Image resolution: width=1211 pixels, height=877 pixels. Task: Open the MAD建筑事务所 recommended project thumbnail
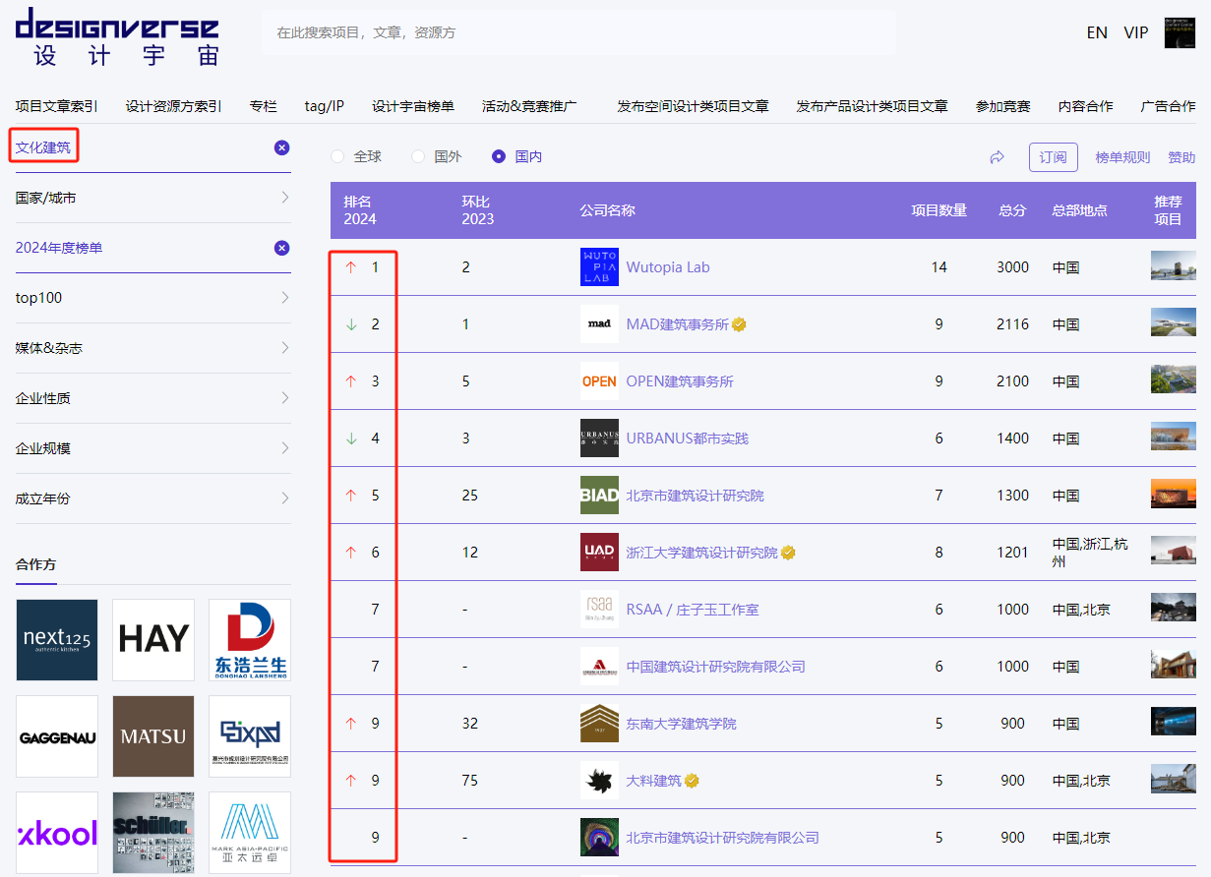point(1174,322)
